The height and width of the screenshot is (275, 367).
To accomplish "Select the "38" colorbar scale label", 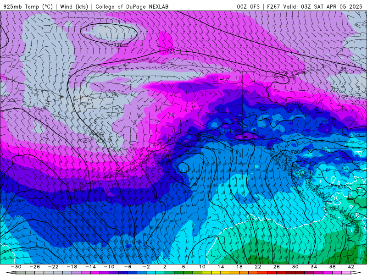I will pos(332,267).
